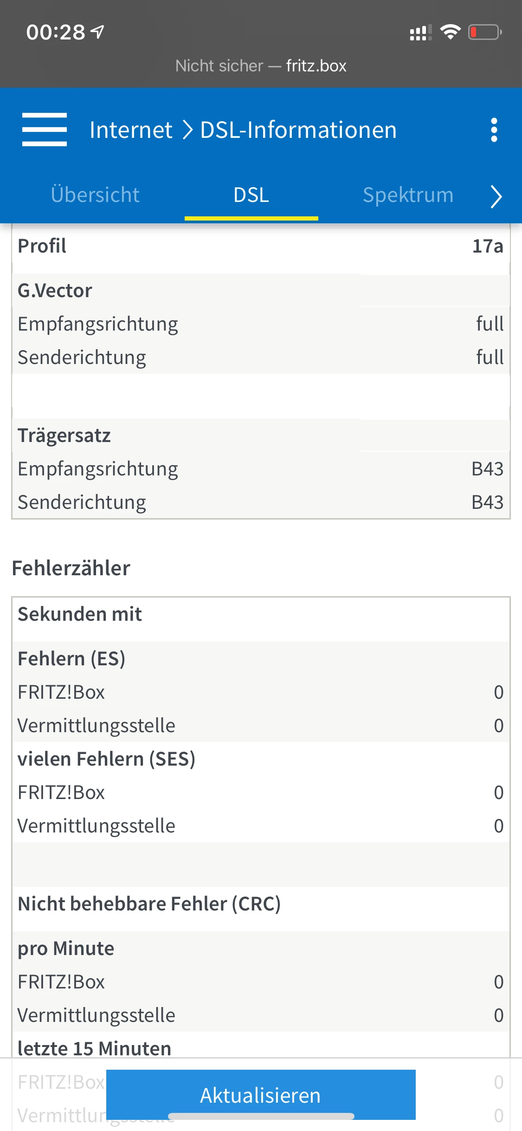Screen dimensions: 522x1131
Task: Switch to the Übersicht tab
Action: [95, 195]
